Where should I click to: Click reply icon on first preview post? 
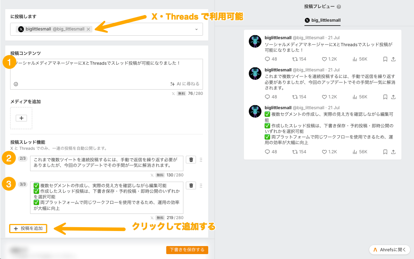267,59
